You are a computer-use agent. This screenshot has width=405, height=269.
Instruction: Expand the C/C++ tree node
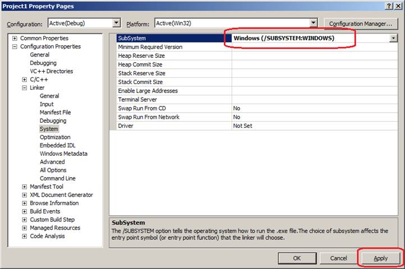24,80
